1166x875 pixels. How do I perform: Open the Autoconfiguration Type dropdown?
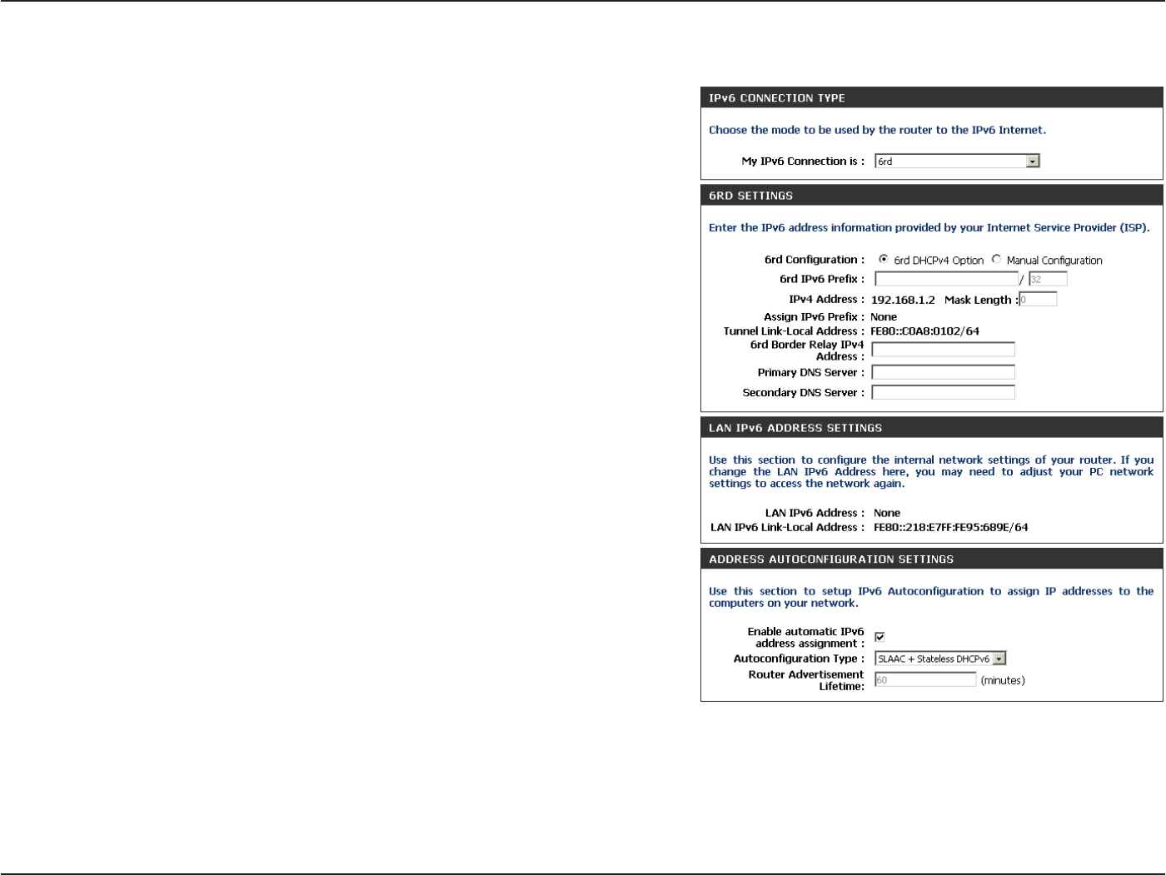[x=940, y=659]
